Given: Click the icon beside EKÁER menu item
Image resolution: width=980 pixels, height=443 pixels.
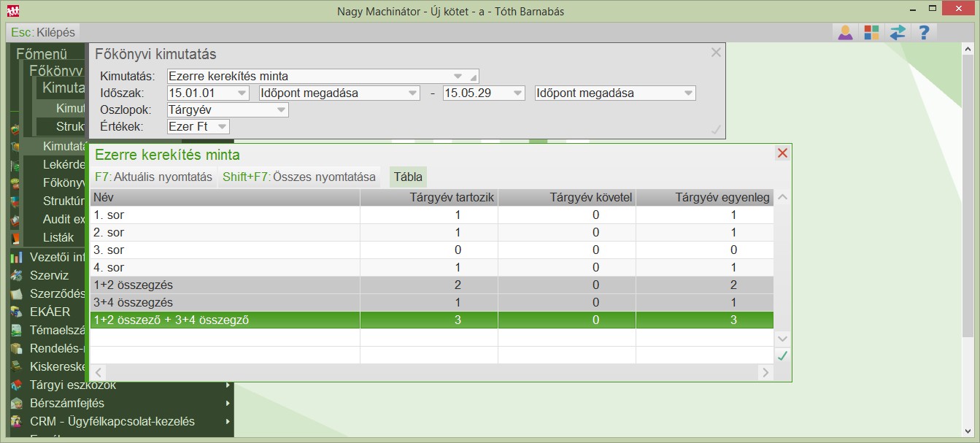Looking at the screenshot, I should [17, 312].
